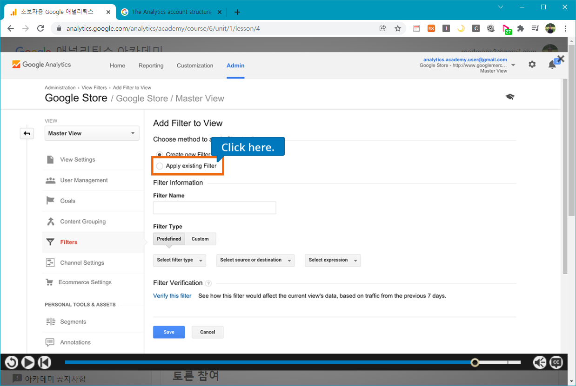Click Verify this filter link

tap(172, 296)
